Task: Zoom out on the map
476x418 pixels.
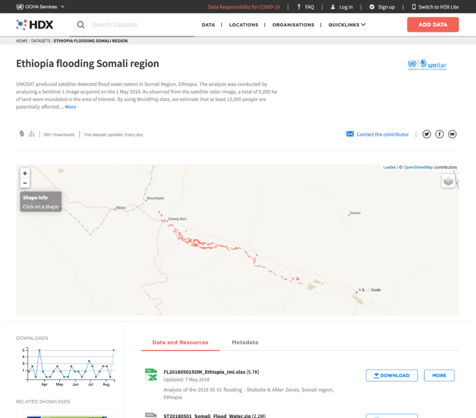Action: 24,183
